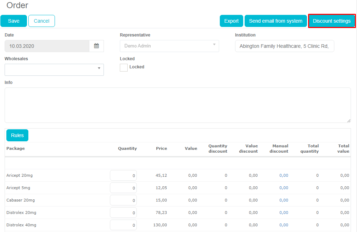Edit quantity for Cabaser 20mg

123,200
